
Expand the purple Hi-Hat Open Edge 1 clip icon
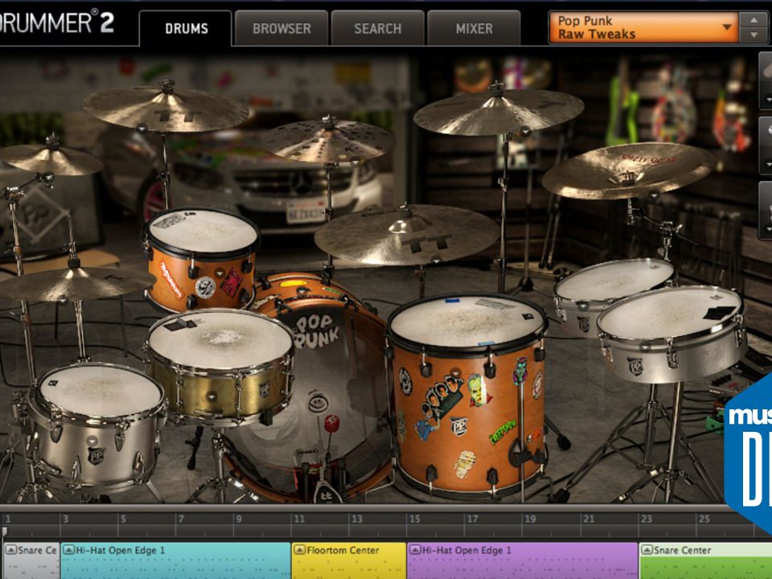pos(415,550)
